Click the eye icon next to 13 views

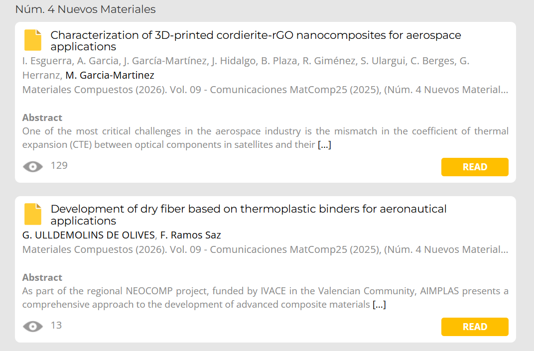coord(33,327)
